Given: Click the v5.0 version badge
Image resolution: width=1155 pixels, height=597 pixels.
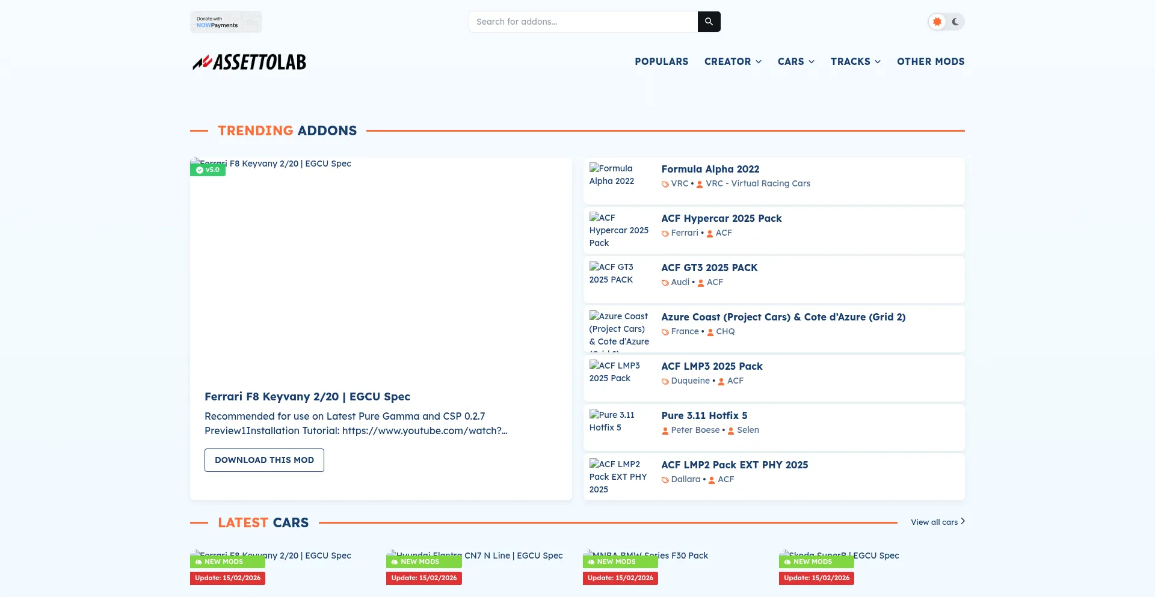Looking at the screenshot, I should click(x=208, y=170).
